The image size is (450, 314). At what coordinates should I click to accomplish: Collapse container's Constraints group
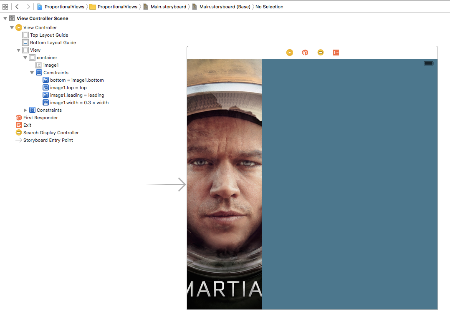pyautogui.click(x=32, y=73)
